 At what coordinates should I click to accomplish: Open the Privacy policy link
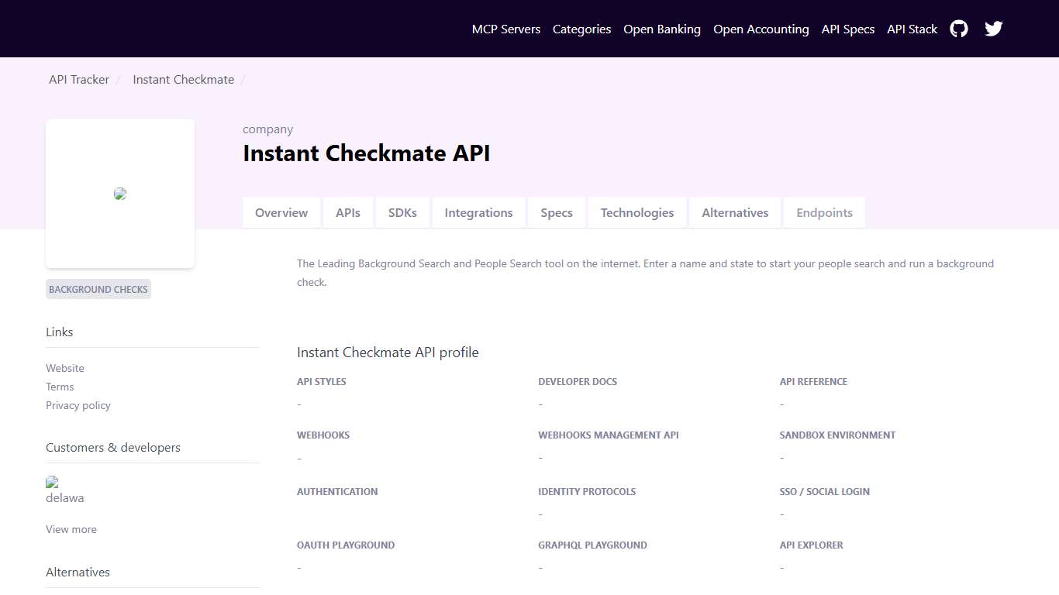(x=78, y=405)
